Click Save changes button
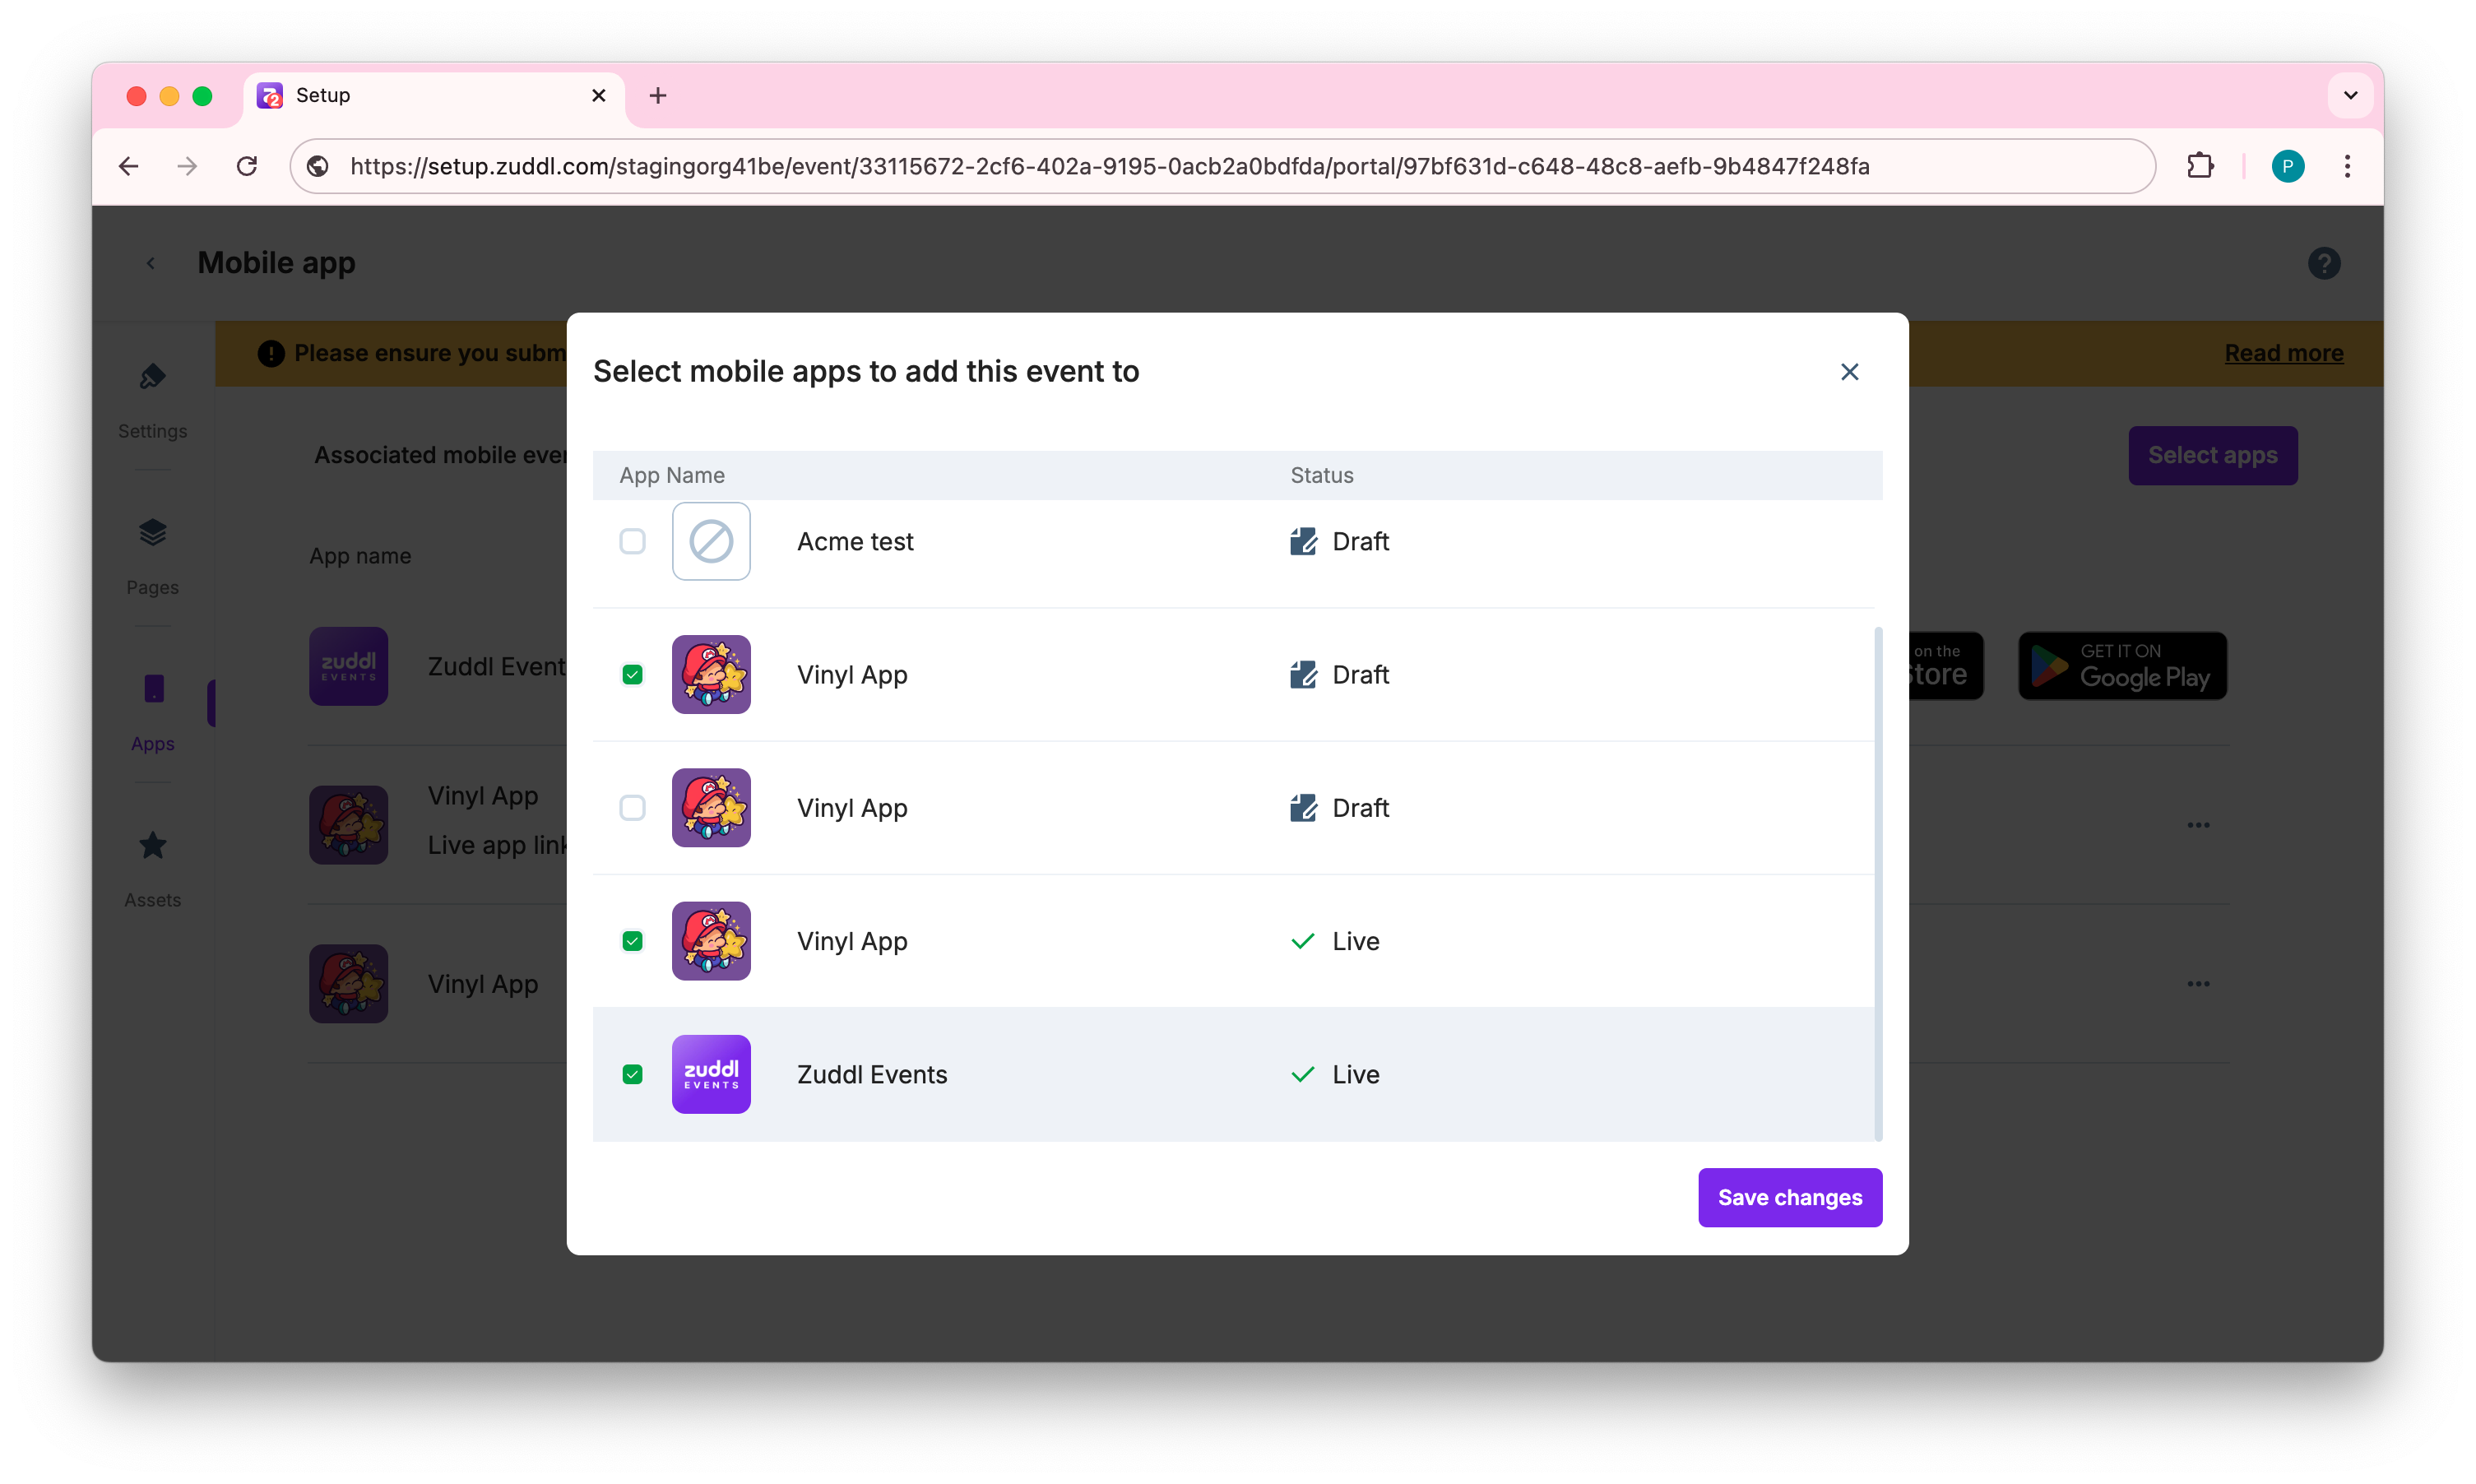2476x1484 pixels. [1789, 1197]
